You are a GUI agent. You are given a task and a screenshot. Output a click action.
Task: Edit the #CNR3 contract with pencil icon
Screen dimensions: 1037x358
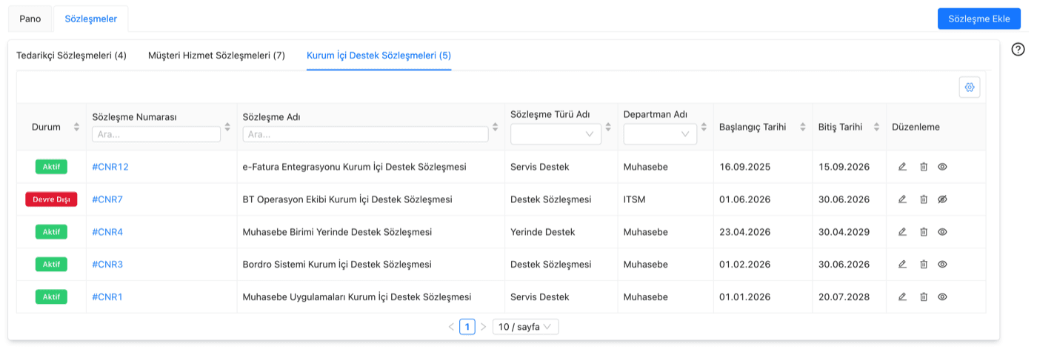point(902,264)
